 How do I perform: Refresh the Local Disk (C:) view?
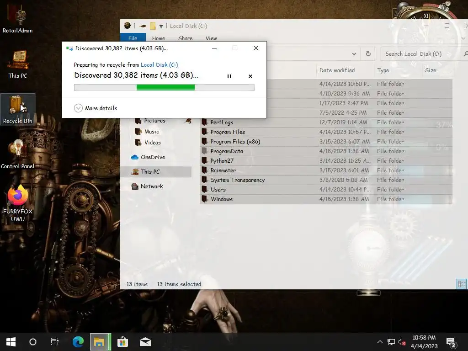click(x=368, y=54)
